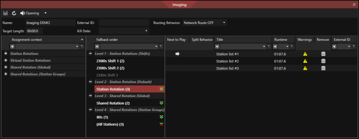Click the Next to Play column header
The height and width of the screenshot is (139, 359).
pyautogui.click(x=176, y=40)
